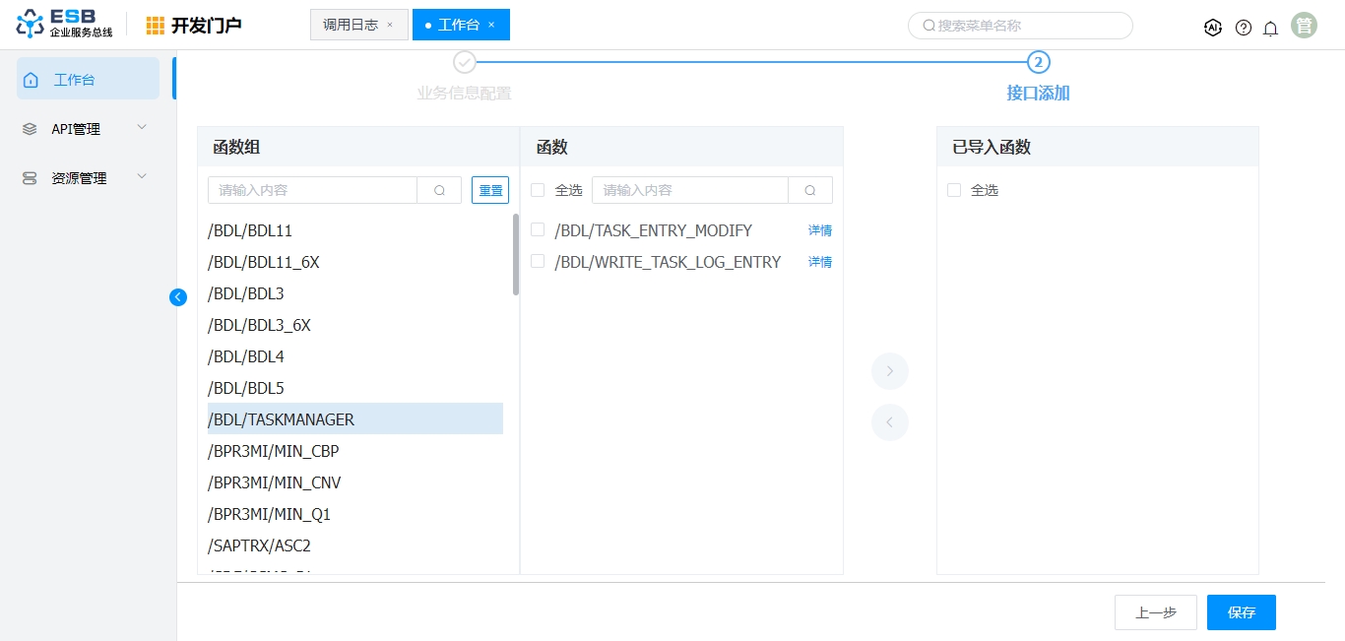Click the user avatar icon
Image resolution: width=1345 pixels, height=641 pixels.
tap(1305, 26)
